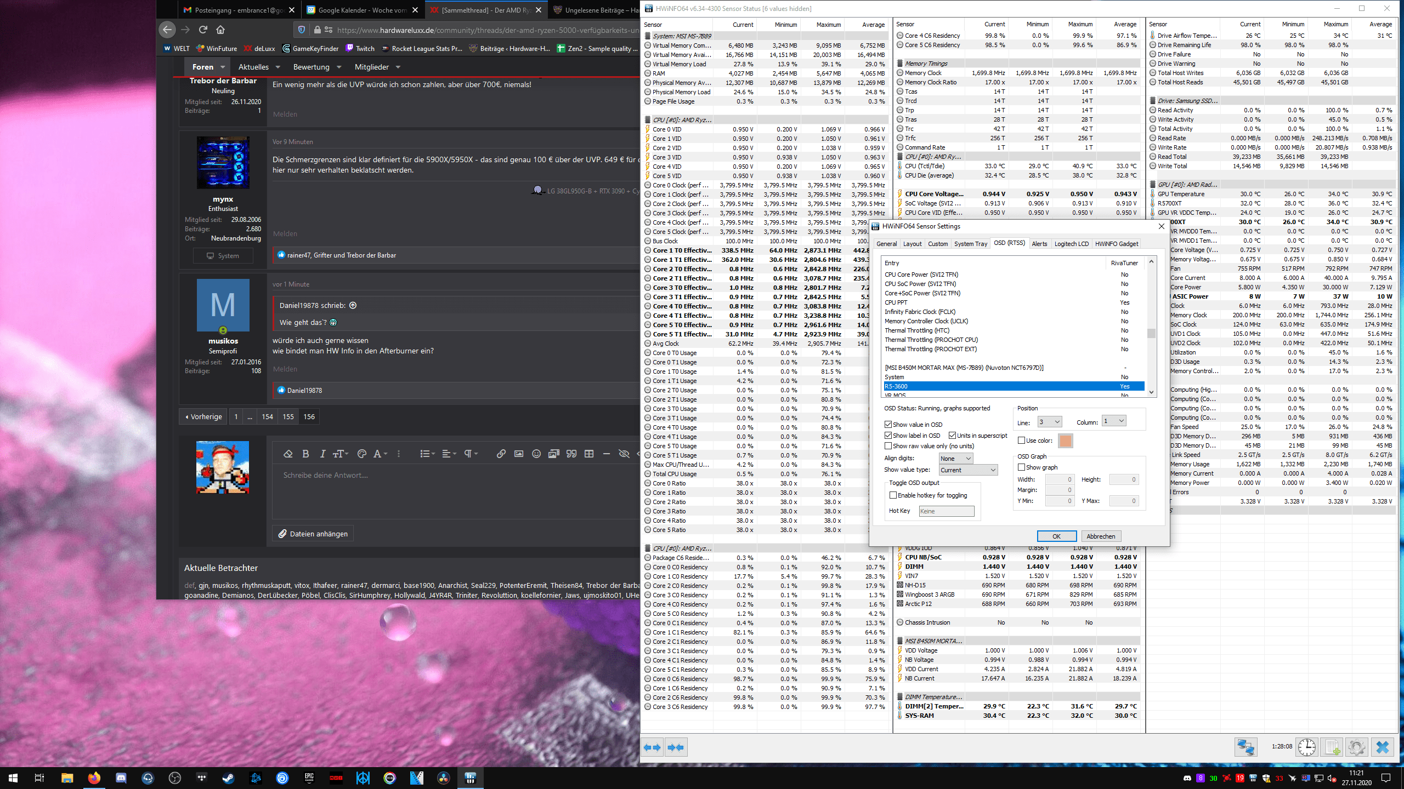Enable the Show graph checkbox
Viewport: 1404px width, 789px height.
tap(1021, 467)
